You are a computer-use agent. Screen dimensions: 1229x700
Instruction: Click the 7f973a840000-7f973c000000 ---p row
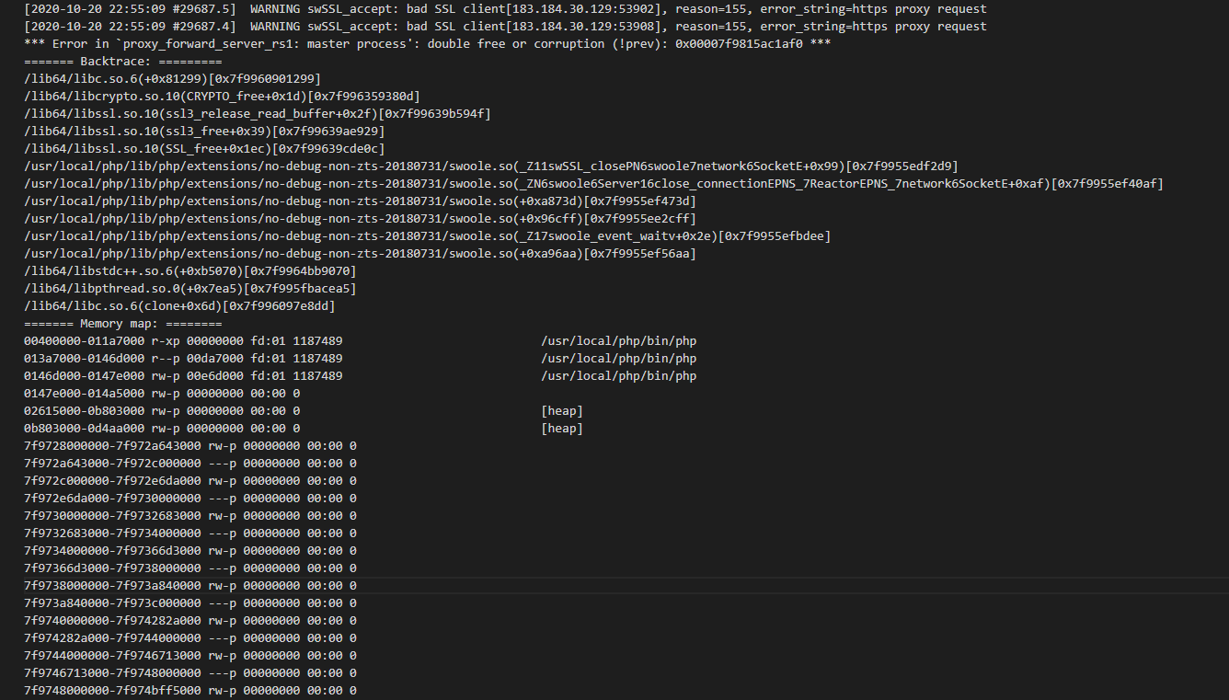tap(190, 603)
